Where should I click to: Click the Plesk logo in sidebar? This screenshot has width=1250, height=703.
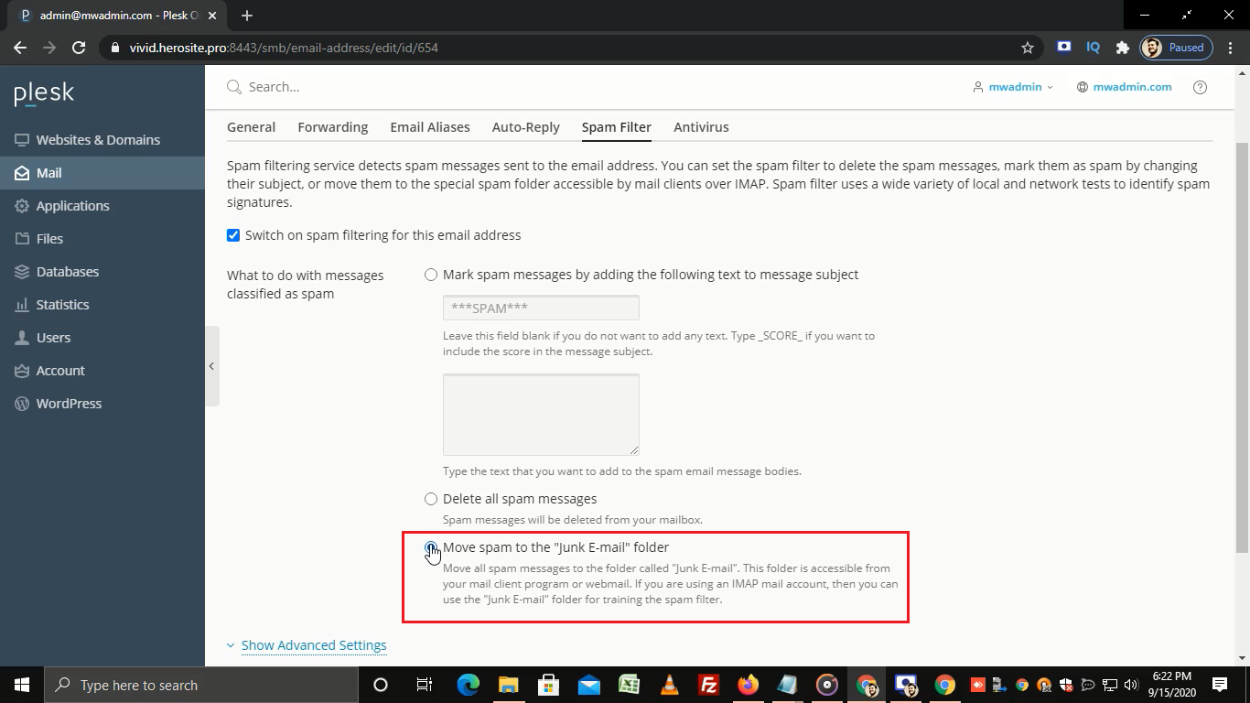pos(44,93)
